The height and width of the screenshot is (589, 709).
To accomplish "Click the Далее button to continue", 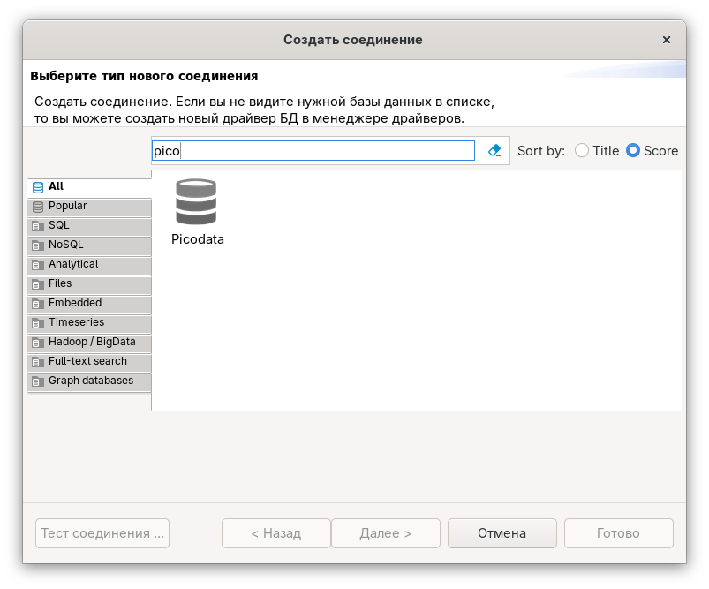I will coord(385,532).
